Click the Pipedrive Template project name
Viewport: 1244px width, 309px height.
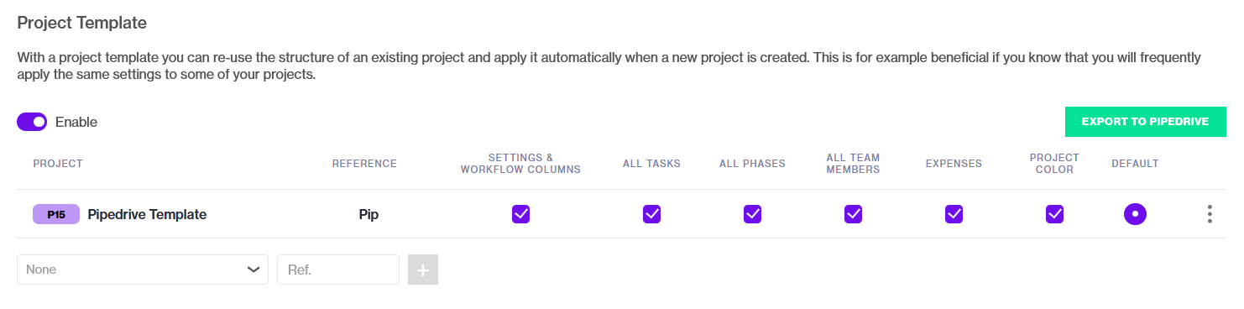(147, 214)
